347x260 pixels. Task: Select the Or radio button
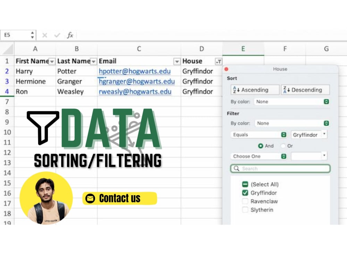pyautogui.click(x=282, y=146)
